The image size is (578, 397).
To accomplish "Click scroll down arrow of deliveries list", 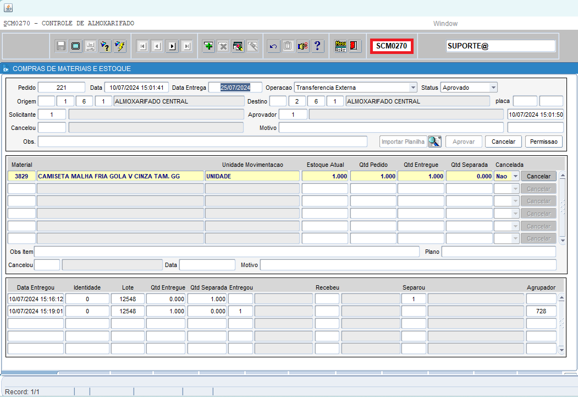I will pyautogui.click(x=561, y=350).
